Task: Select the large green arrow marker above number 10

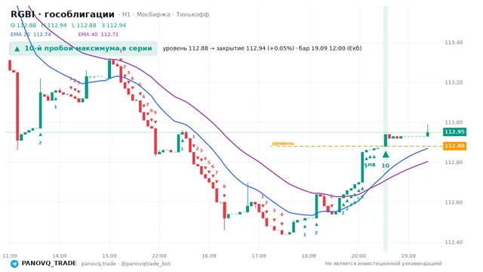Action: (x=386, y=154)
